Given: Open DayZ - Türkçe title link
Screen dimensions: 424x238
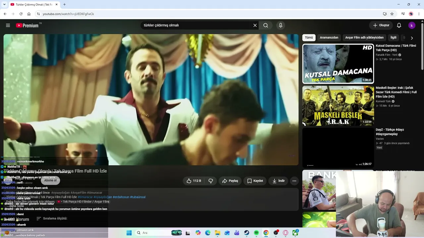Looking at the screenshot, I should click(390, 132).
